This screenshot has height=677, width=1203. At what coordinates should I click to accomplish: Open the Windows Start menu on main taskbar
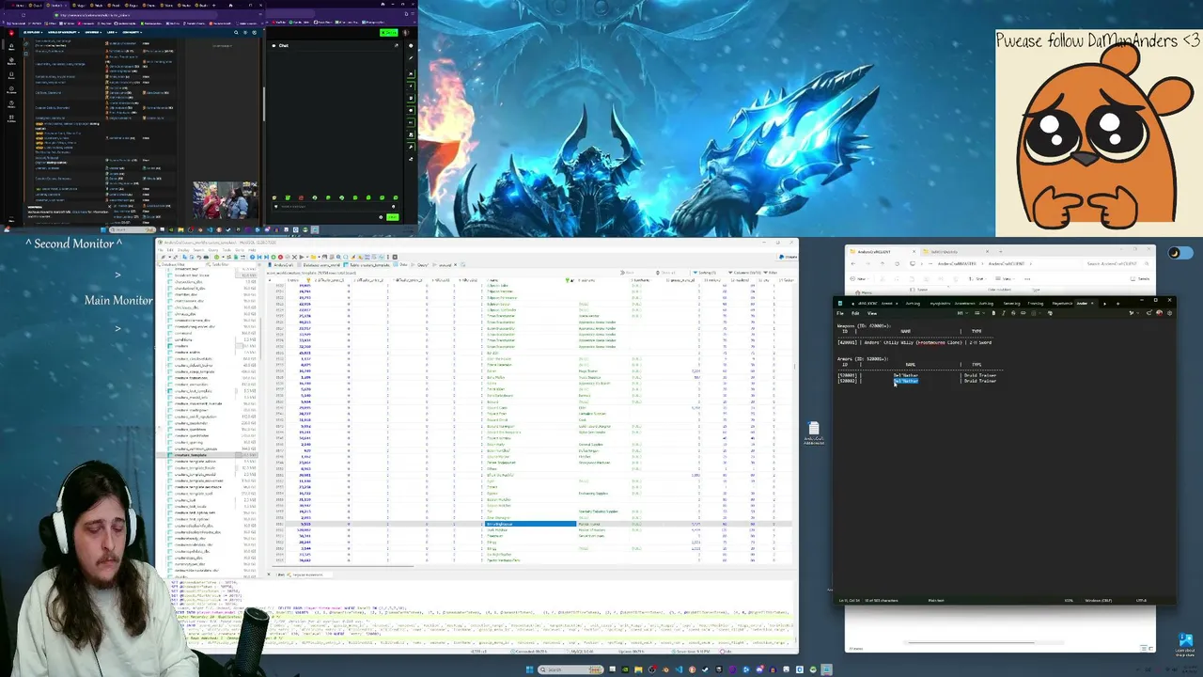pyautogui.click(x=529, y=669)
